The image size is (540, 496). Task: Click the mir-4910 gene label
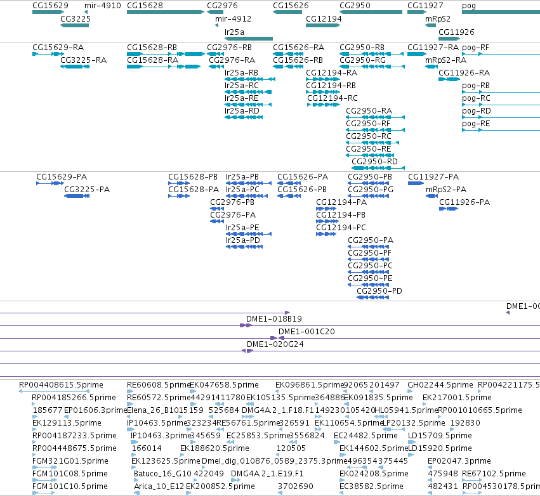coord(103,6)
